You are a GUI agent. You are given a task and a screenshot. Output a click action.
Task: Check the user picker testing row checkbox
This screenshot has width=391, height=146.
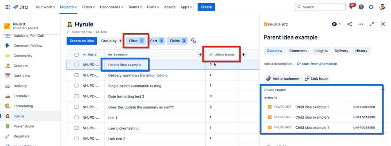click(76, 128)
